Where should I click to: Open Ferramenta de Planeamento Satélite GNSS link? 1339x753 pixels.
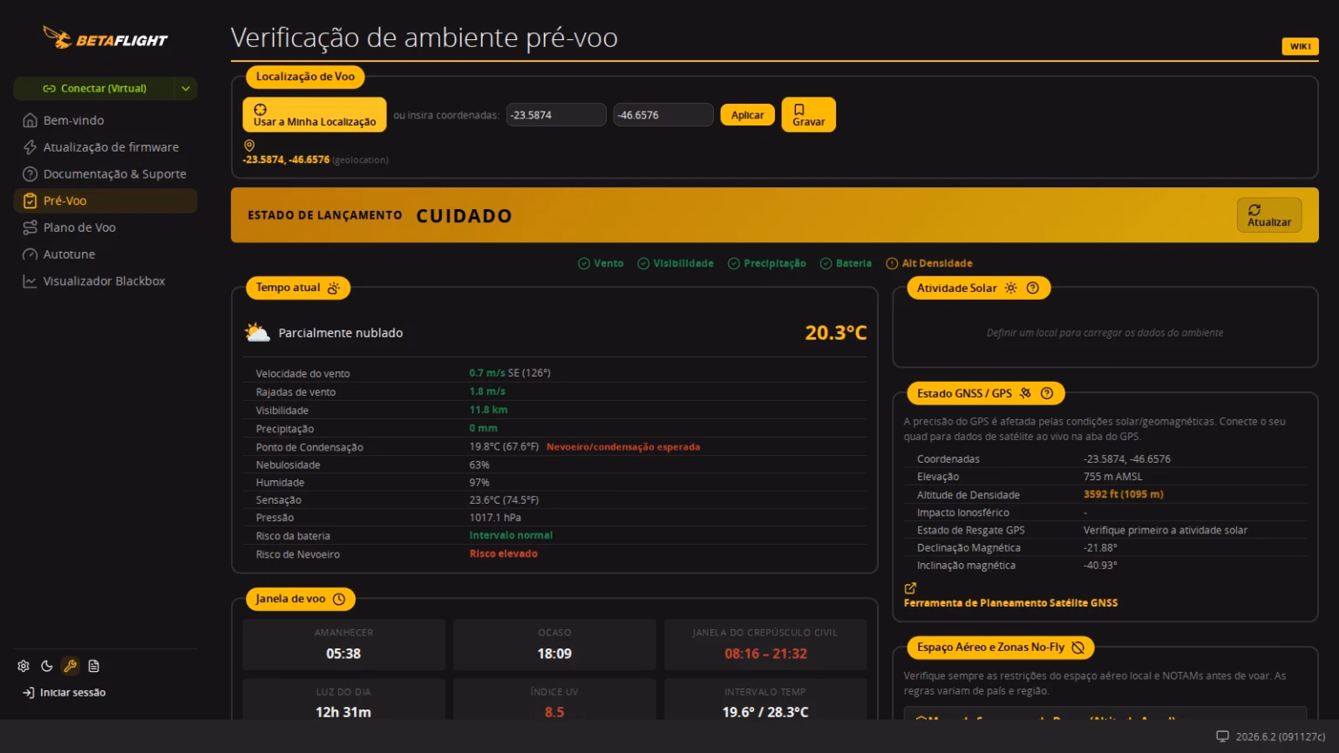point(1010,603)
